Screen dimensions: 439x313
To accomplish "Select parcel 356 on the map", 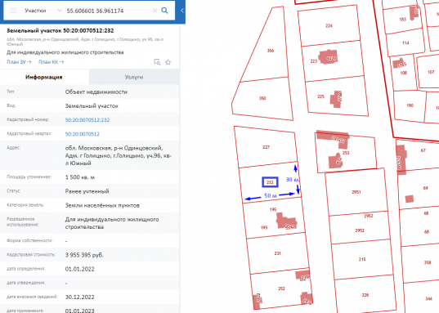I will pos(271,51).
